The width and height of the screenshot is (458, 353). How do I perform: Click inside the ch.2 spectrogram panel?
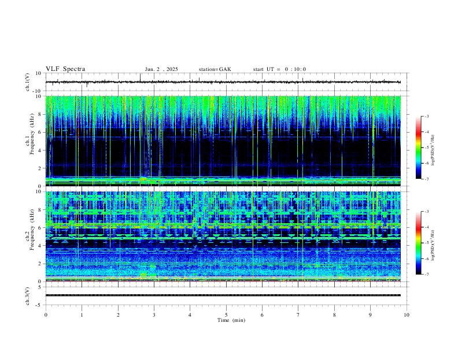(x=223, y=236)
